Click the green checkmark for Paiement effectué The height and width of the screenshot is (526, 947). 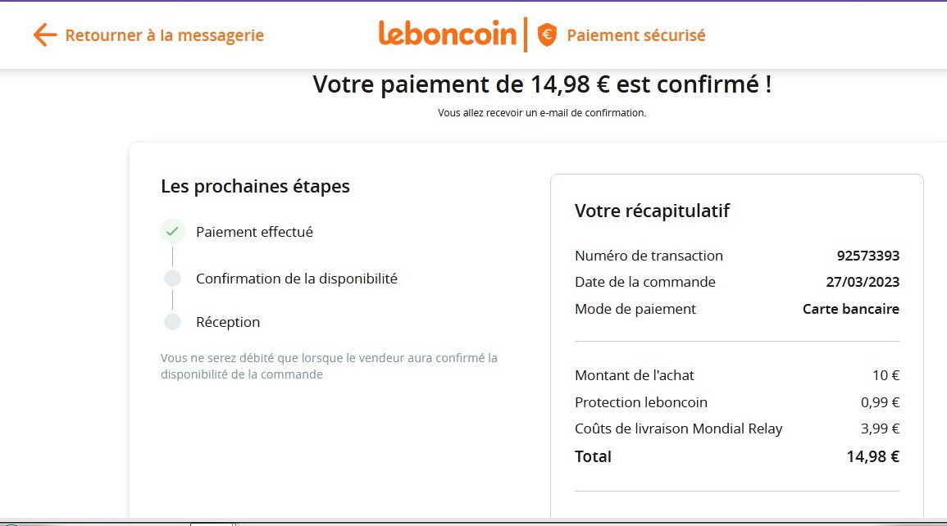(x=172, y=231)
